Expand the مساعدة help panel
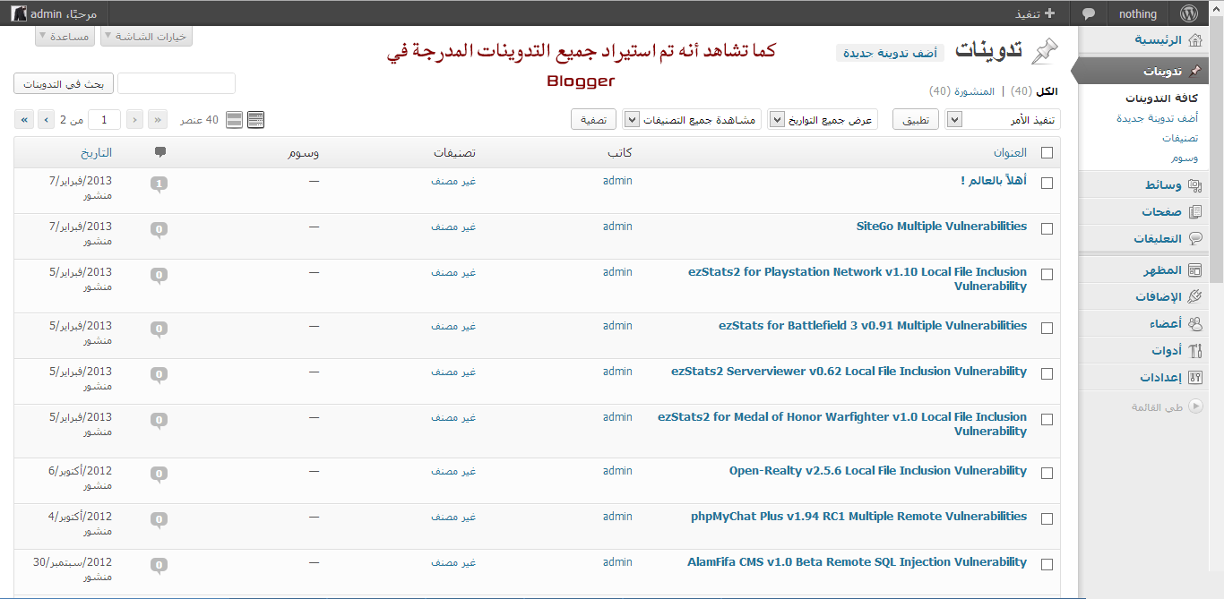 coord(65,37)
